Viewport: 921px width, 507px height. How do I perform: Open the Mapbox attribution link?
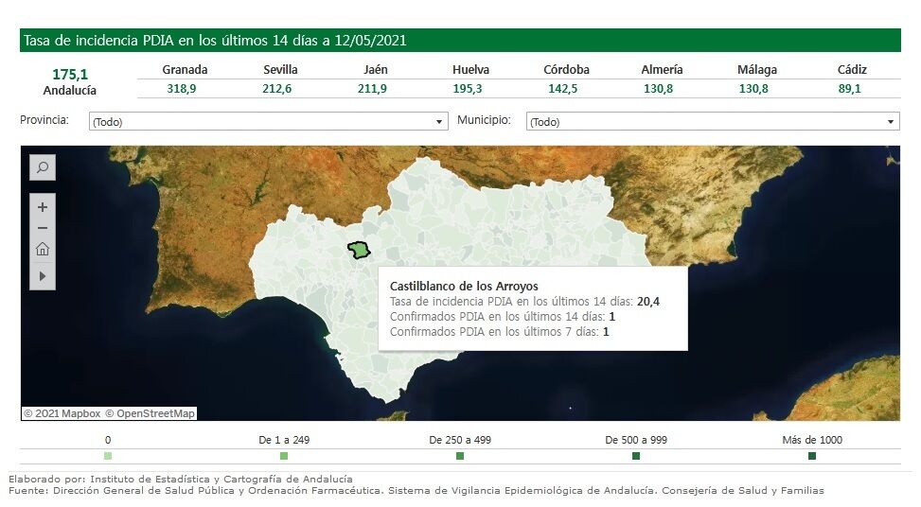click(62, 413)
